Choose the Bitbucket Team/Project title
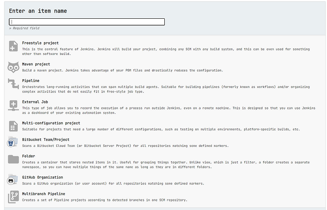The image size is (327, 210). click(46, 139)
